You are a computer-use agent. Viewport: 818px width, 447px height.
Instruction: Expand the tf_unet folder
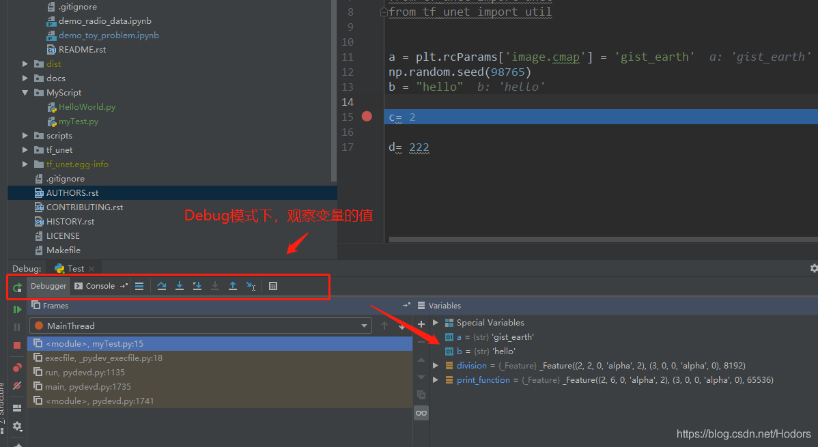coord(25,149)
